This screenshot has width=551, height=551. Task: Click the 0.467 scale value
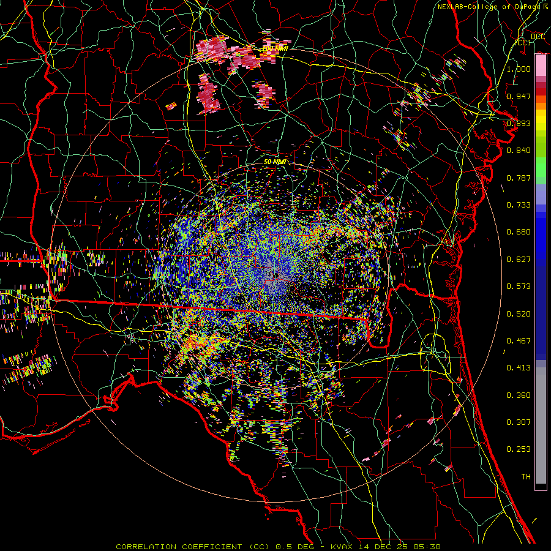coord(519,341)
